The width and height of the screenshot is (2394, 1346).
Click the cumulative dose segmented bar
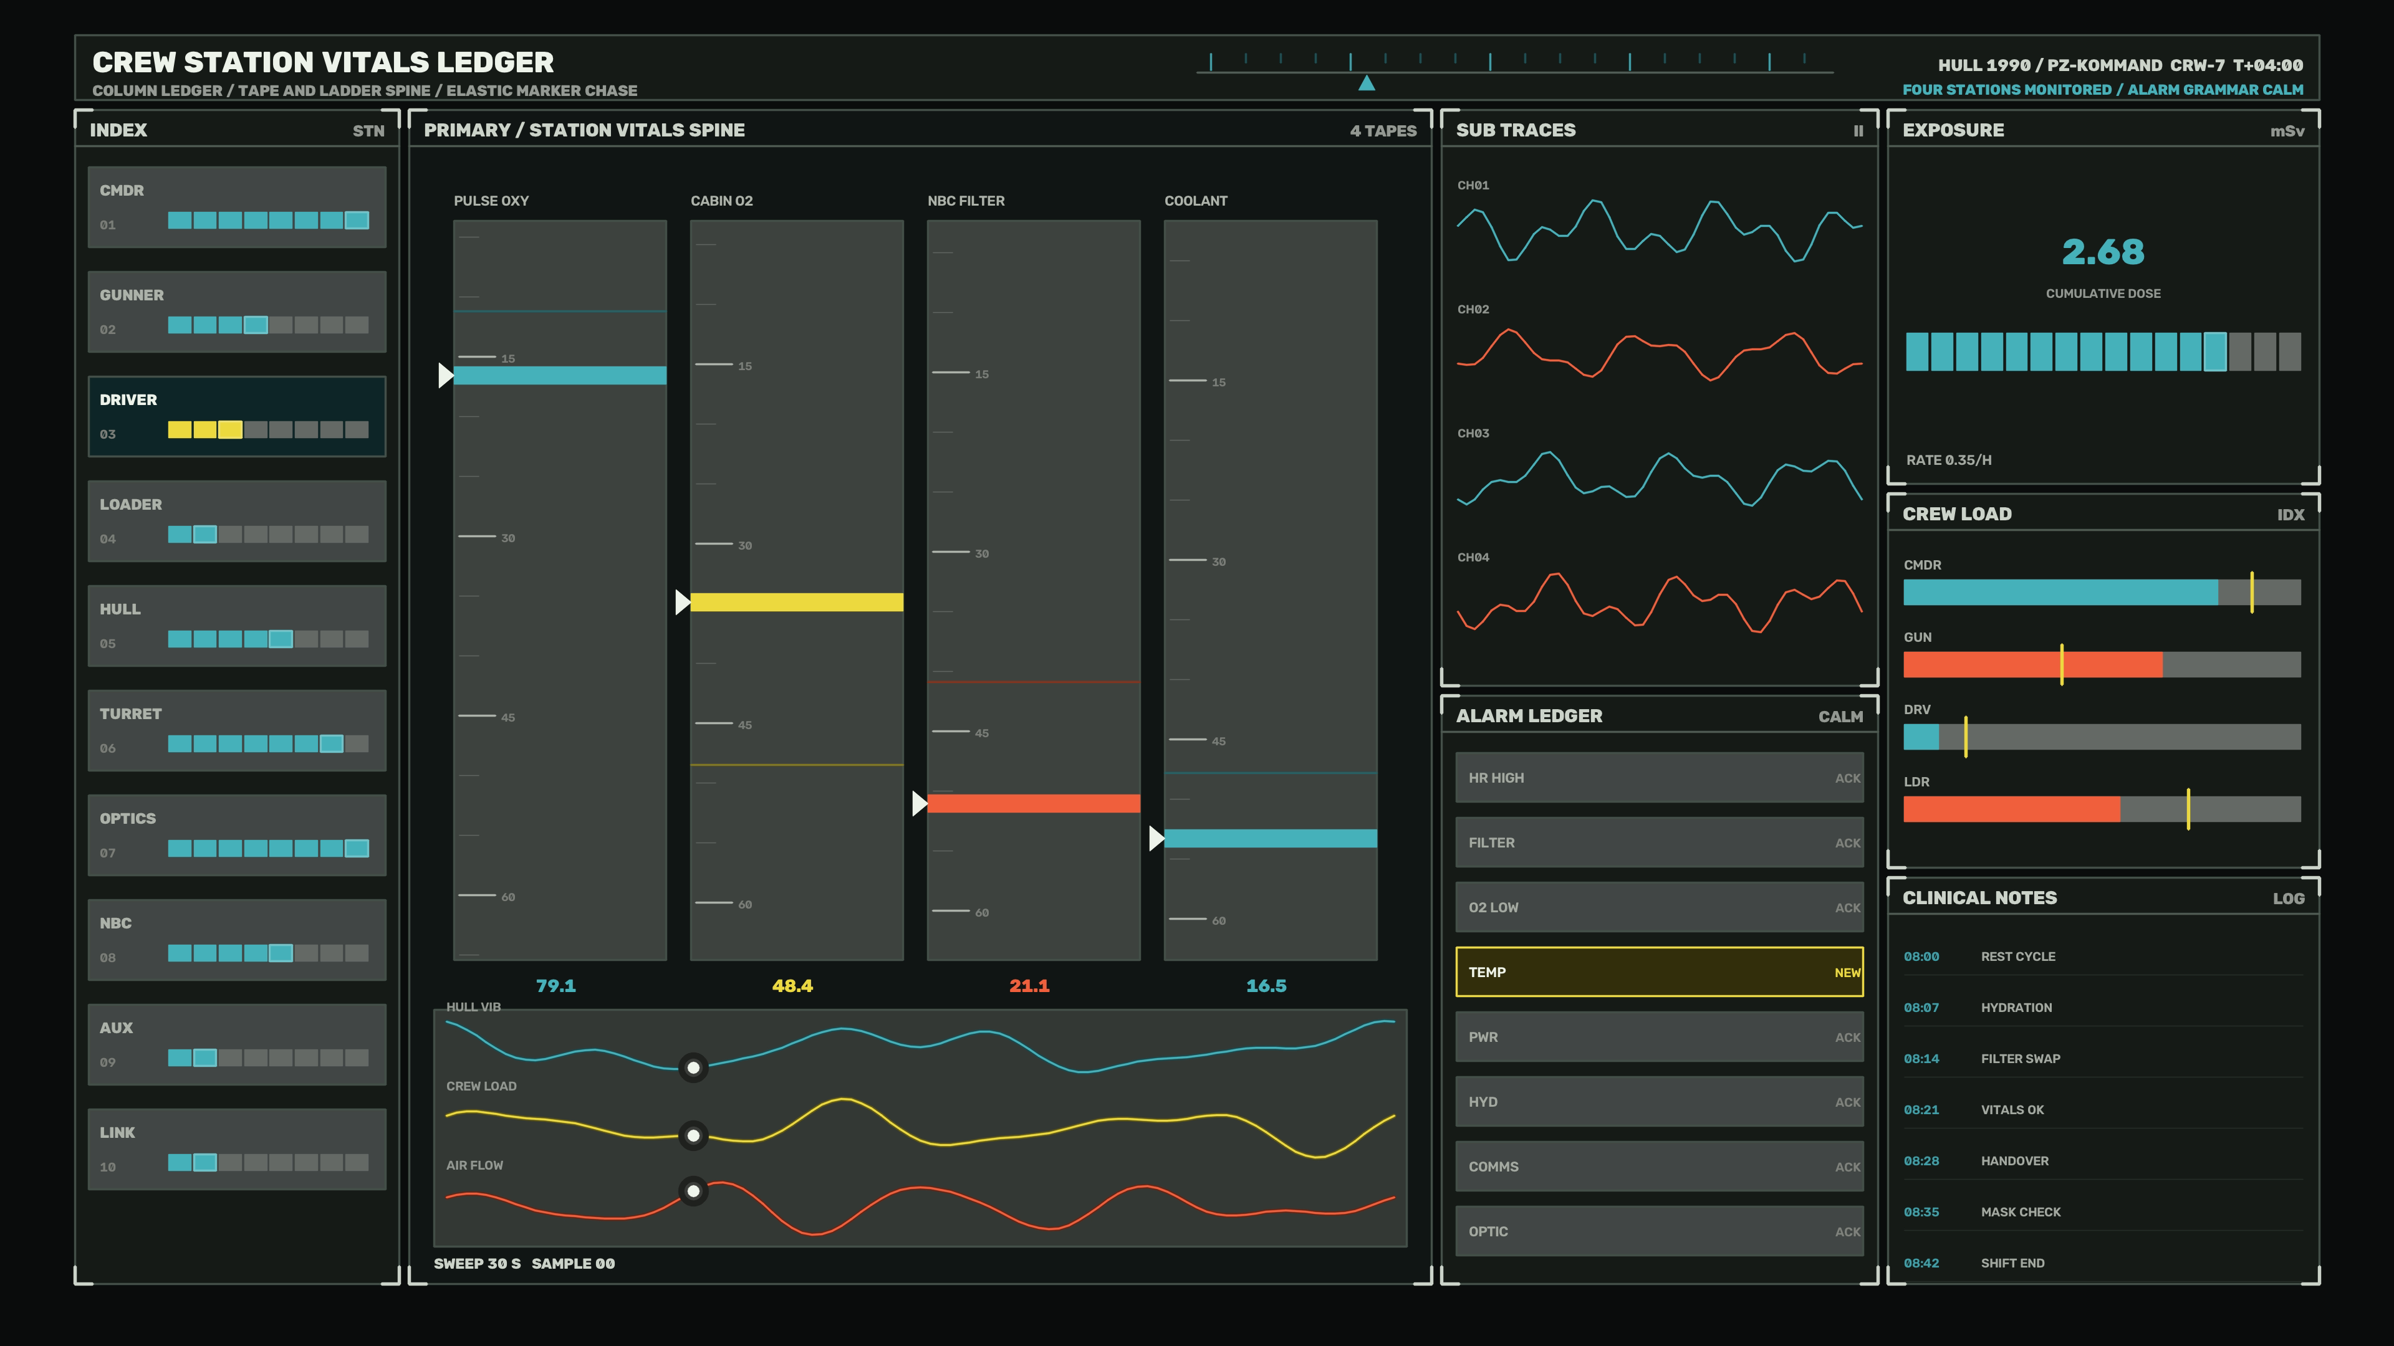pos(2103,352)
